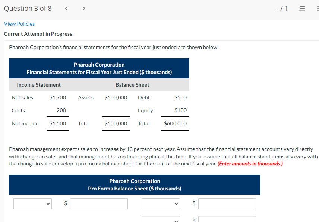Click the 'Financial Statements for Fiscal Year' title
This screenshot has height=222, width=319.
pos(99,72)
